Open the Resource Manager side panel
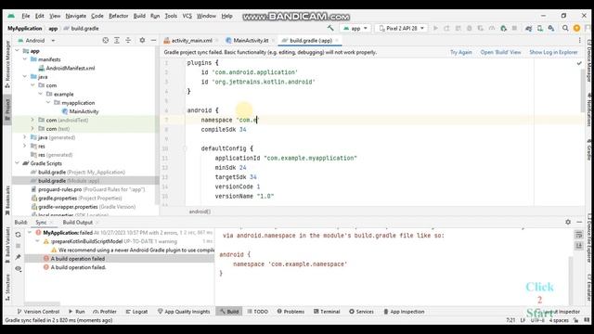The width and height of the screenshot is (594, 334). 7,64
